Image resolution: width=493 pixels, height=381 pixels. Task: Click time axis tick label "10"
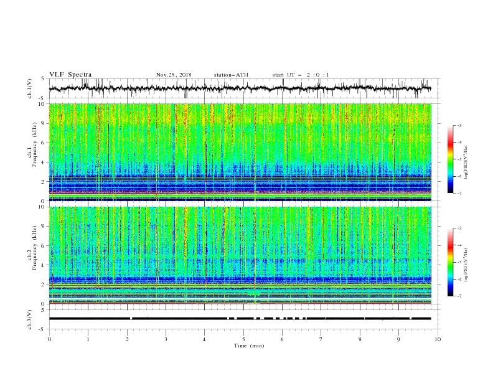click(x=438, y=339)
